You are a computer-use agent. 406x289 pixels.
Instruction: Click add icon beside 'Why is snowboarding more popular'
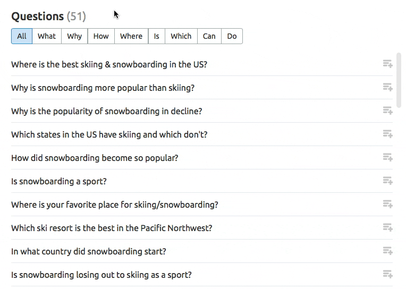tap(387, 88)
